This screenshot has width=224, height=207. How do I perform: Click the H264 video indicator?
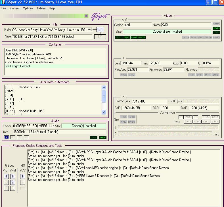(x=216, y=32)
